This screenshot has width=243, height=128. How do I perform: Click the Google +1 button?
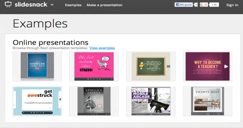(x=204, y=5)
